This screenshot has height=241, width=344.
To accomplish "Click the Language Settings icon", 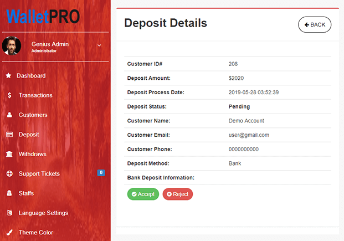I will (9, 213).
